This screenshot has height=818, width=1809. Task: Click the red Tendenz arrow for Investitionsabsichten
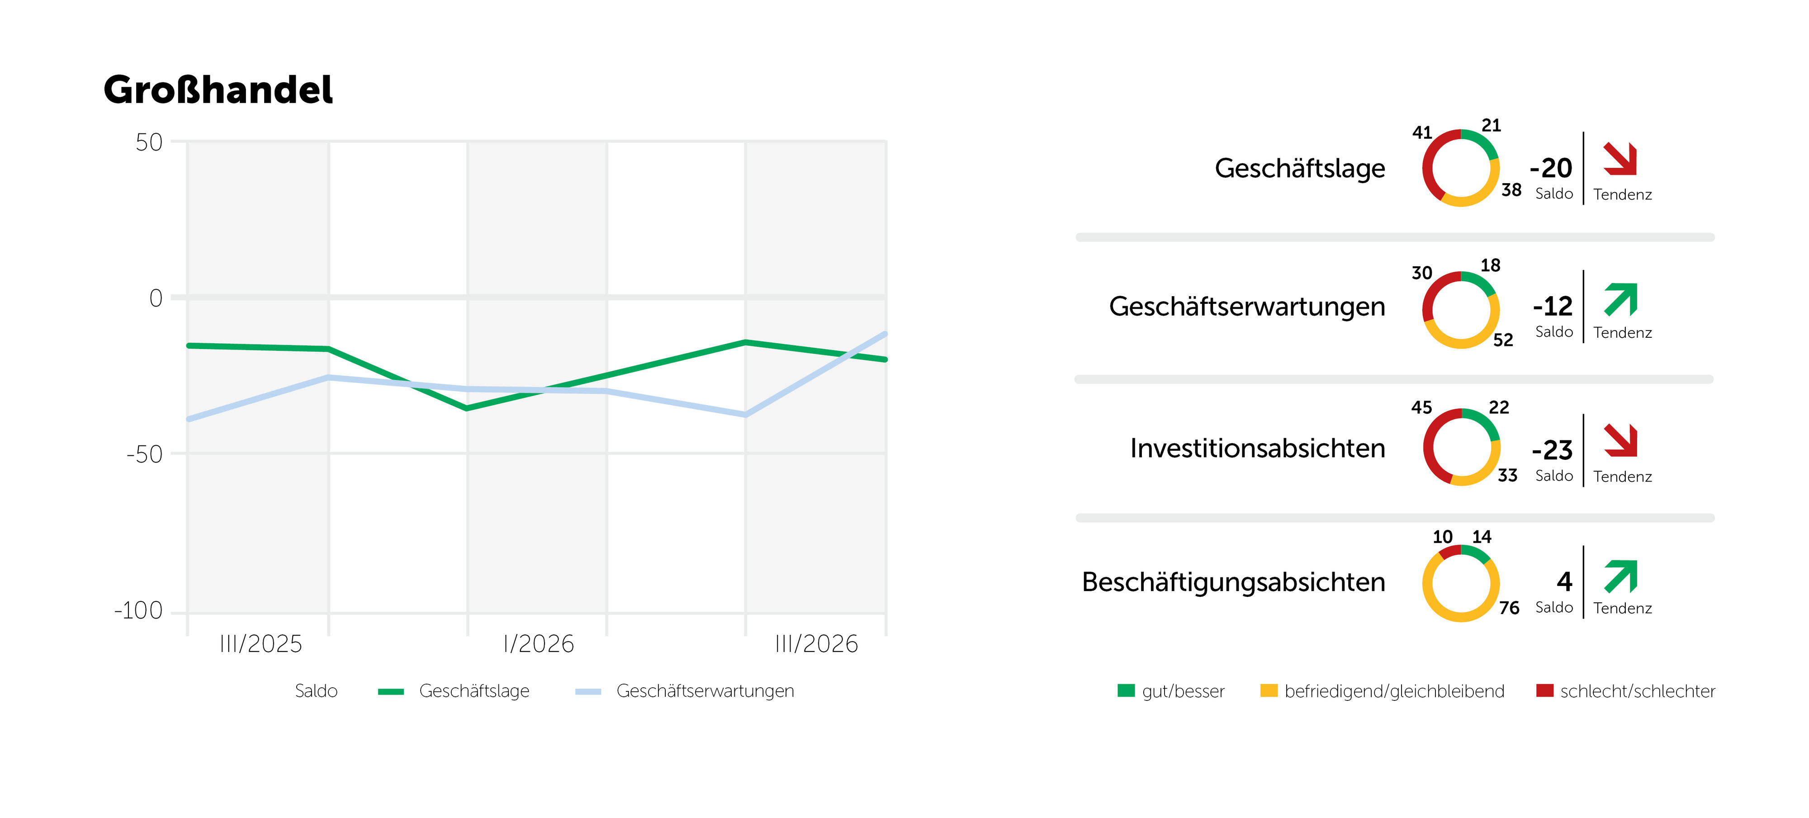point(1620,440)
